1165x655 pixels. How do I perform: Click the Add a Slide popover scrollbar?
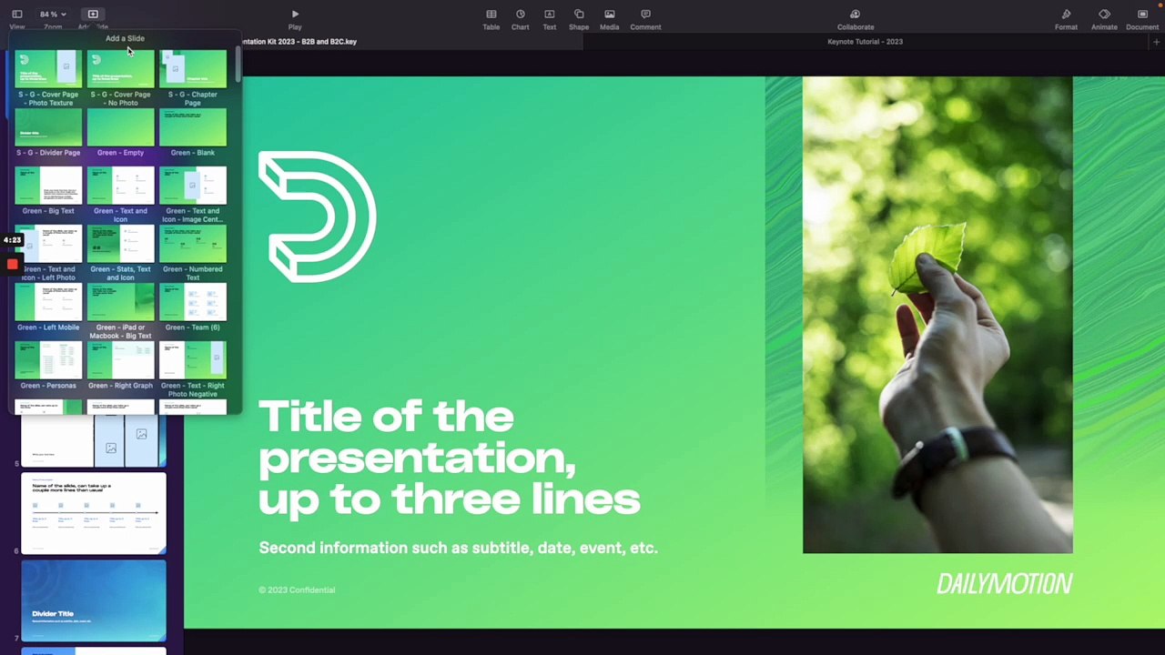coord(238,64)
